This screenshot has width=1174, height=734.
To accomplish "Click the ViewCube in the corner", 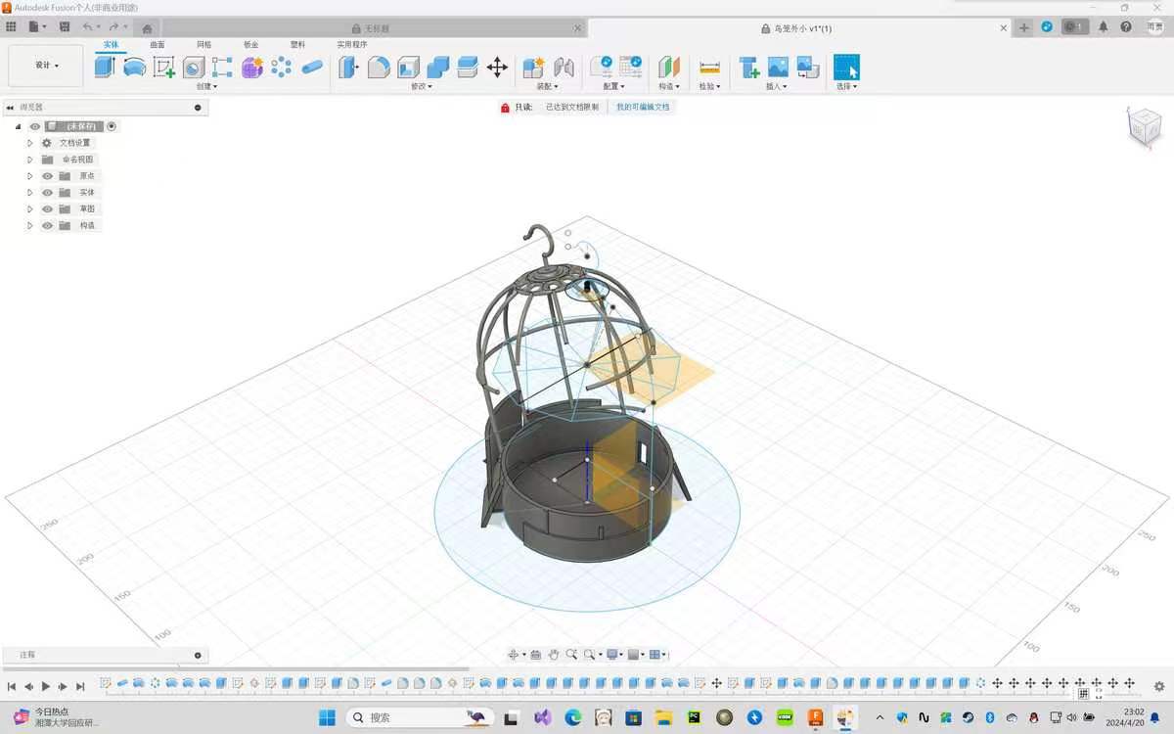I will [x=1144, y=126].
